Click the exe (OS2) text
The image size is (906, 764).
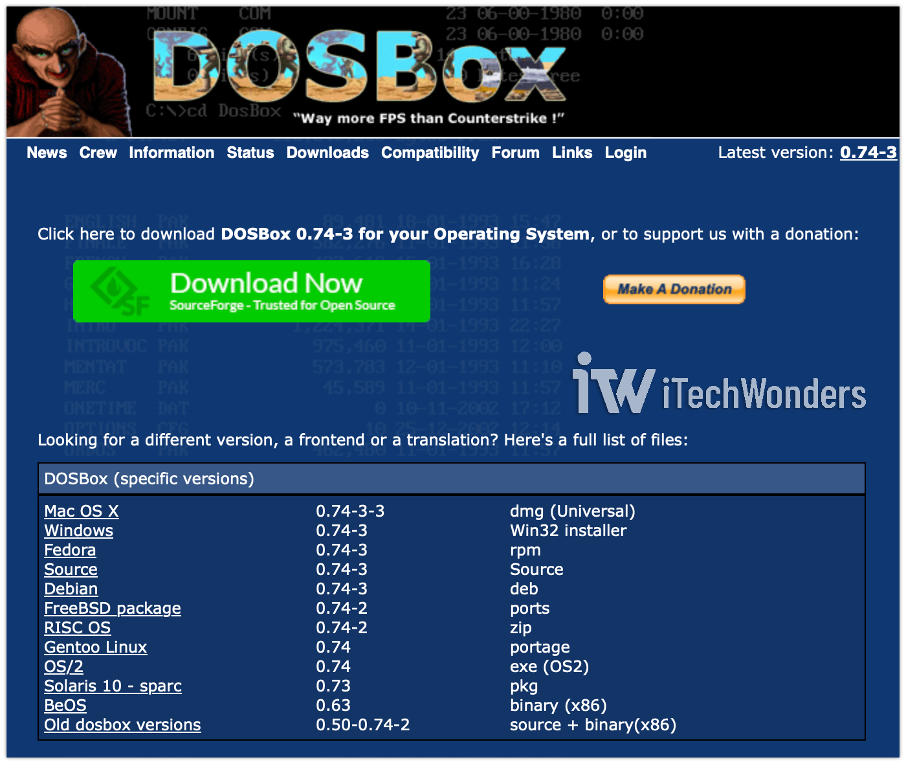[x=549, y=666]
